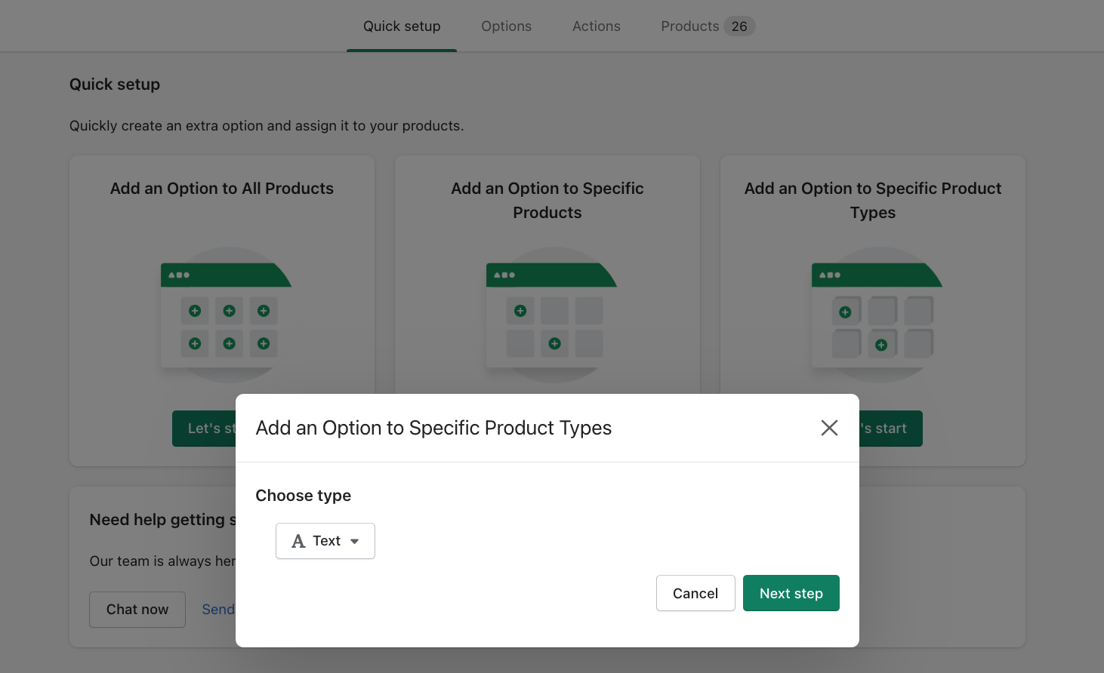Click the Specific Product Types illustration

tap(877, 315)
